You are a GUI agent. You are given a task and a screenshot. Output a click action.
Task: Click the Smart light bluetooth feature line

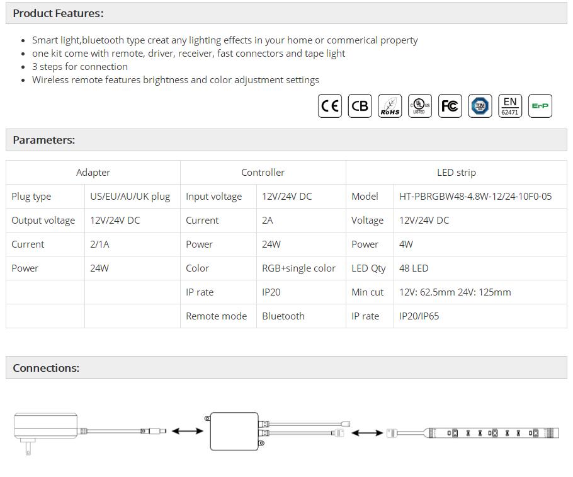225,40
